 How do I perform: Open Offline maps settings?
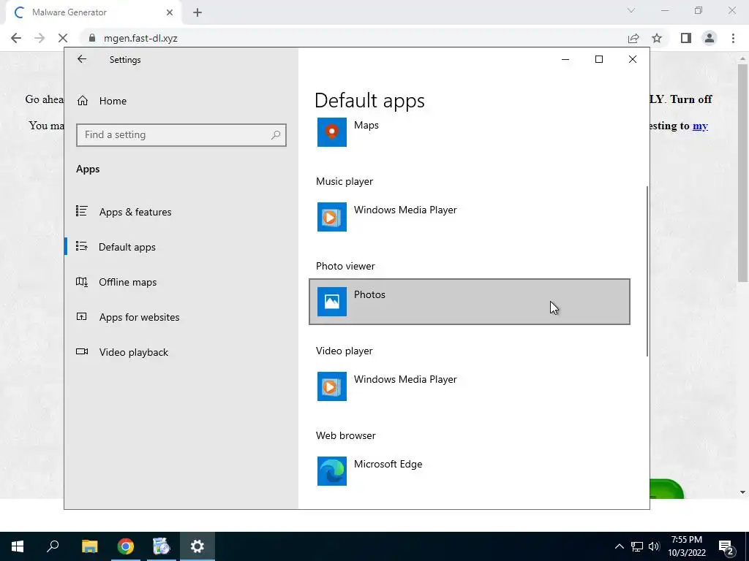tap(127, 282)
